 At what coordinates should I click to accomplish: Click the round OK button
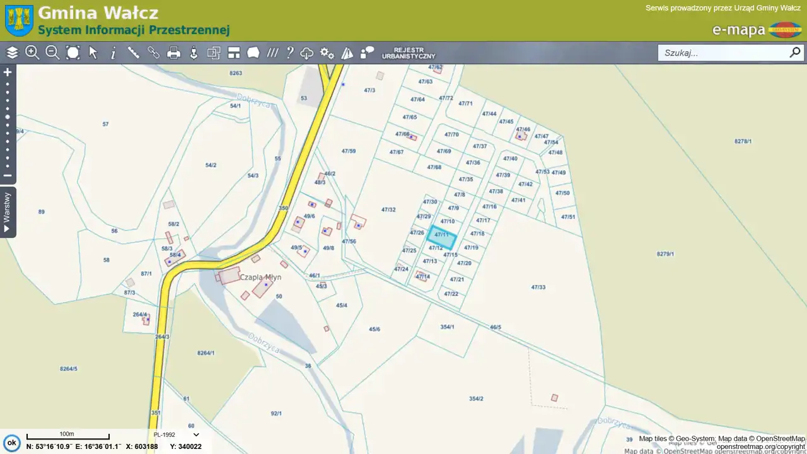click(11, 443)
